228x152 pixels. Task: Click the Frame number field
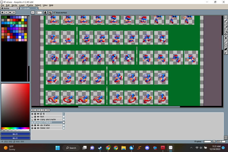(207, 142)
